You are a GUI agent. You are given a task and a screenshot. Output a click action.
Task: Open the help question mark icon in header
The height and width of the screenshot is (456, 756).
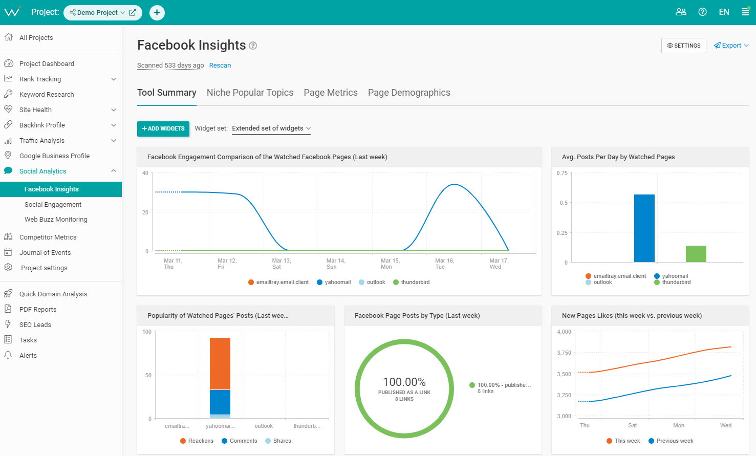702,12
